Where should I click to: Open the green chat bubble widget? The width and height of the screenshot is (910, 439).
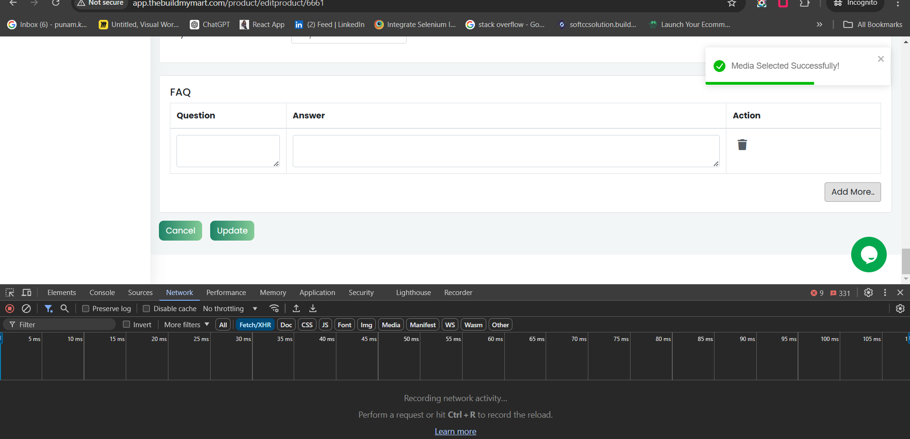(869, 254)
